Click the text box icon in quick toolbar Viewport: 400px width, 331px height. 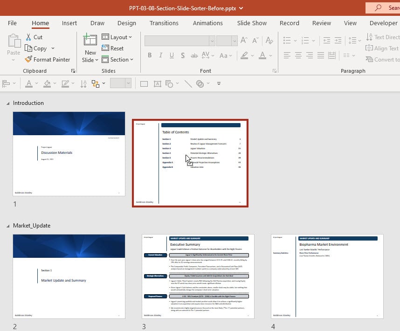coord(157,84)
